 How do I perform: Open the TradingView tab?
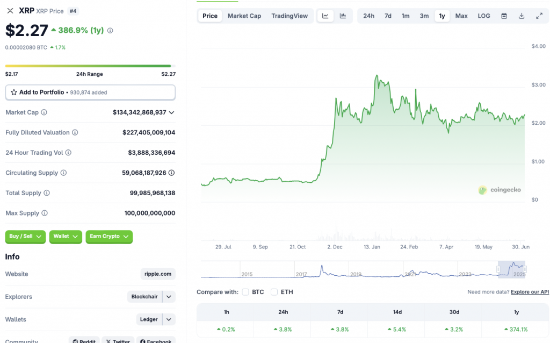pyautogui.click(x=290, y=16)
